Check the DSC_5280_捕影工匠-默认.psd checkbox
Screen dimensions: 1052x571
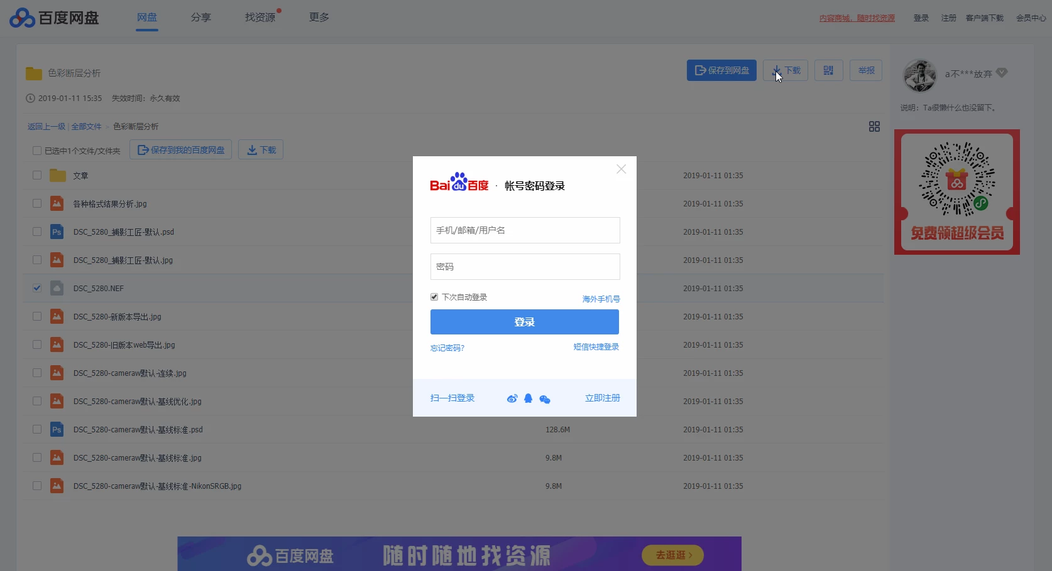point(37,232)
